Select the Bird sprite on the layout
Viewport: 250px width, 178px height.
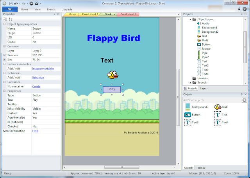112,75
